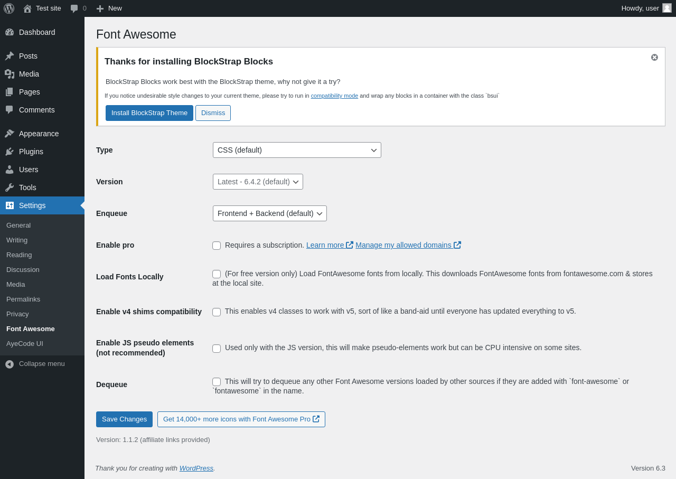Open the compatibility mode link

(334, 96)
